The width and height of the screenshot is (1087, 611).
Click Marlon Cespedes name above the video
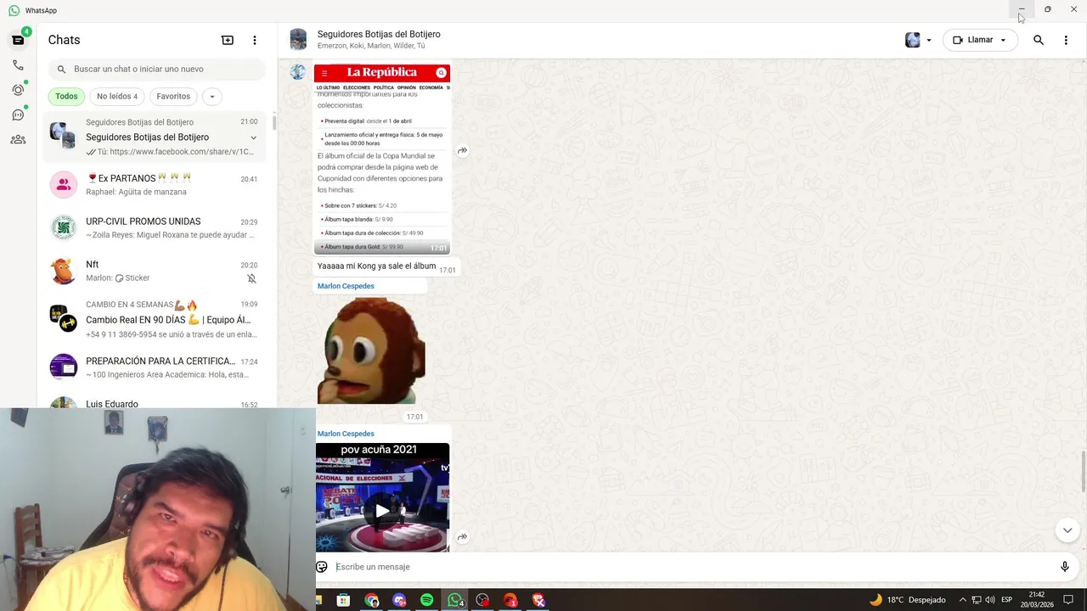point(346,434)
